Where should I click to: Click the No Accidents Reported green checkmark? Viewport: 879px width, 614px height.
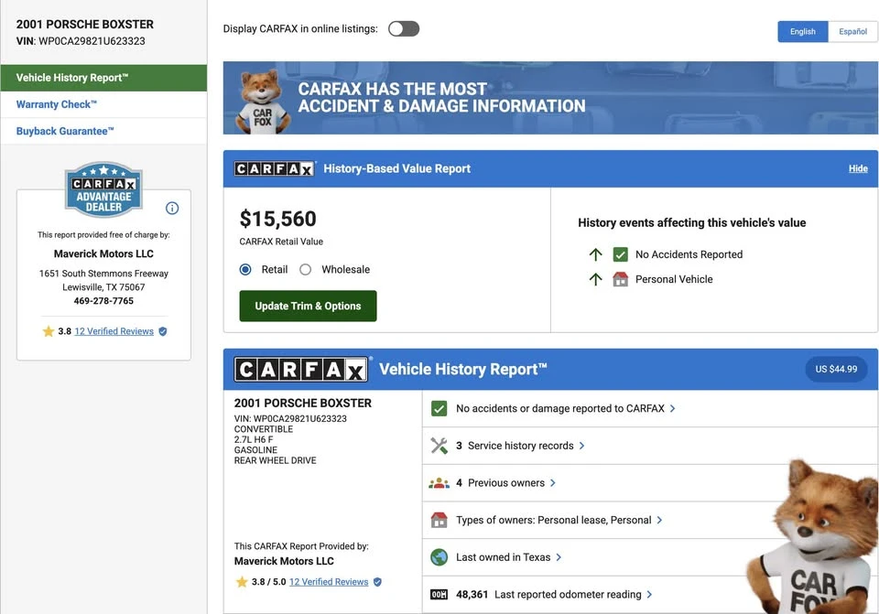[x=620, y=254]
